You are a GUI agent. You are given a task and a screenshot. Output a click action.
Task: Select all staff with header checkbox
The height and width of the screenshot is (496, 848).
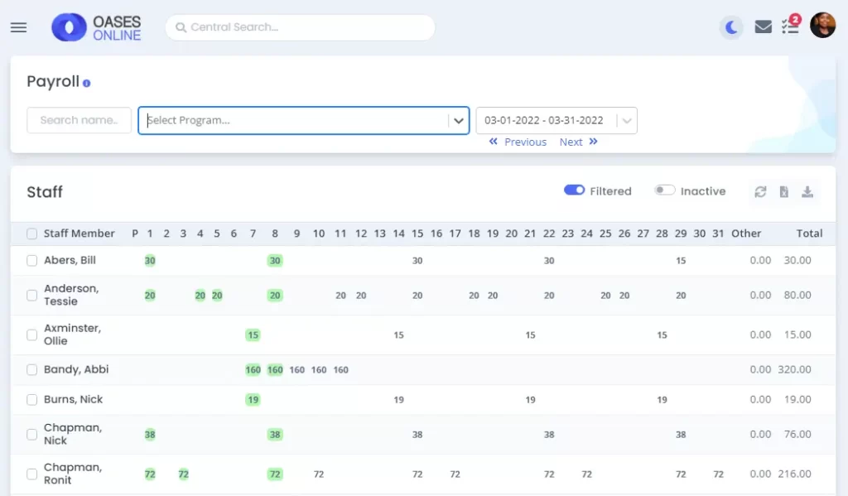click(32, 234)
